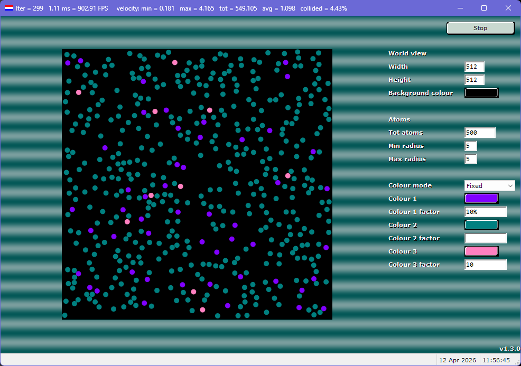Click the Min radius input box
The width and height of the screenshot is (521, 366).
(x=470, y=146)
